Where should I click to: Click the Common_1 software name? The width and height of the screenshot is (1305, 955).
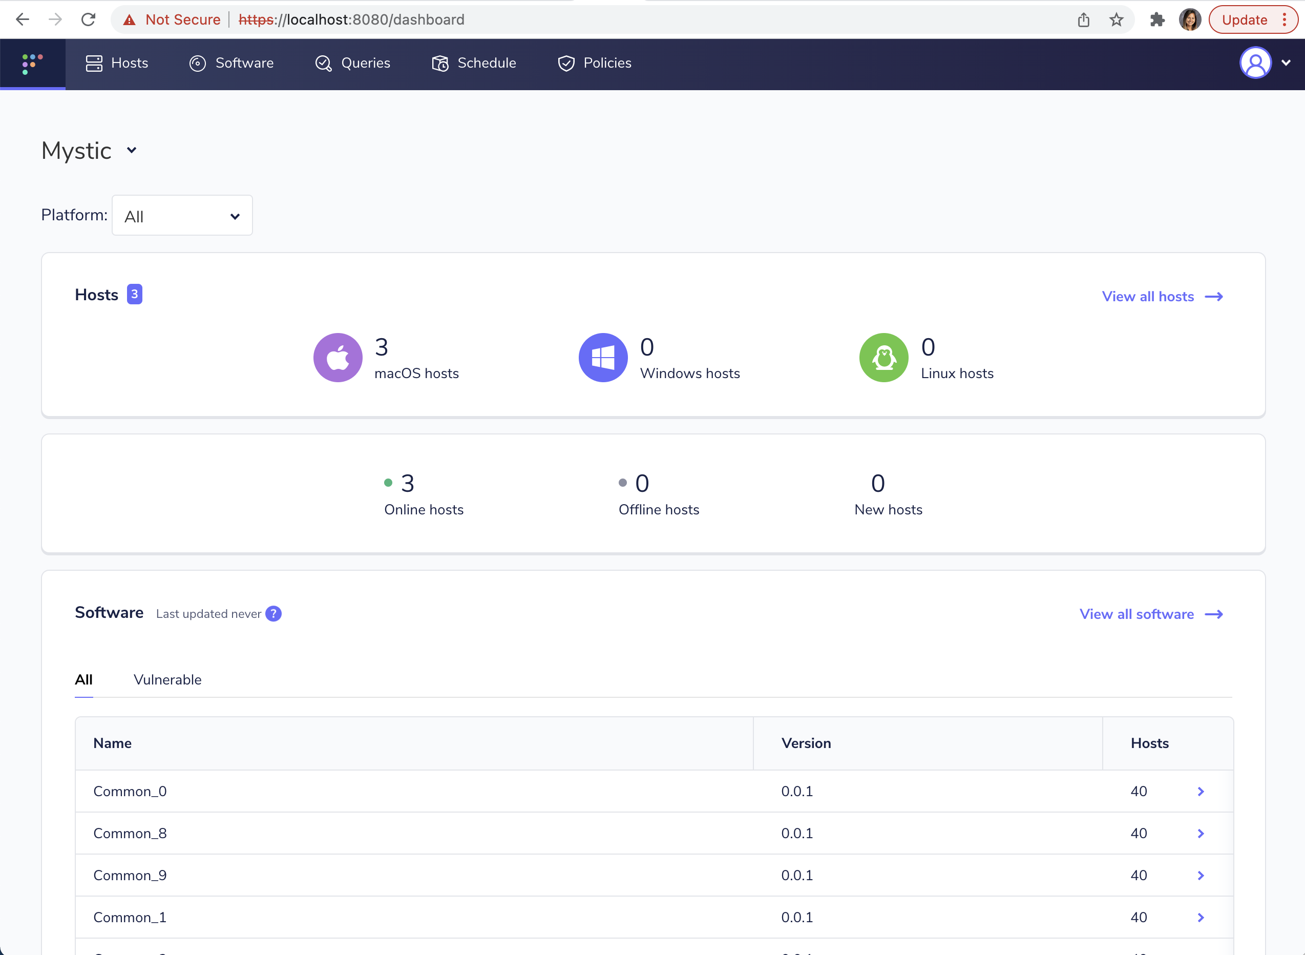[x=130, y=918]
